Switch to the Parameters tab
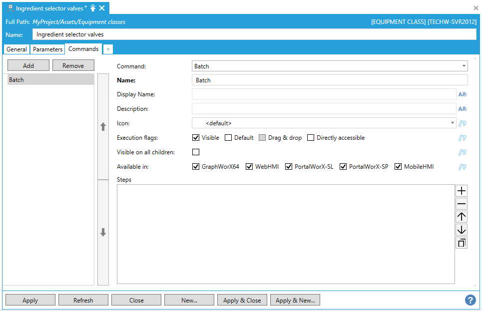 point(48,49)
